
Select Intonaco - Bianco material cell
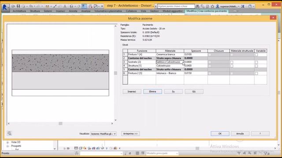point(170,73)
